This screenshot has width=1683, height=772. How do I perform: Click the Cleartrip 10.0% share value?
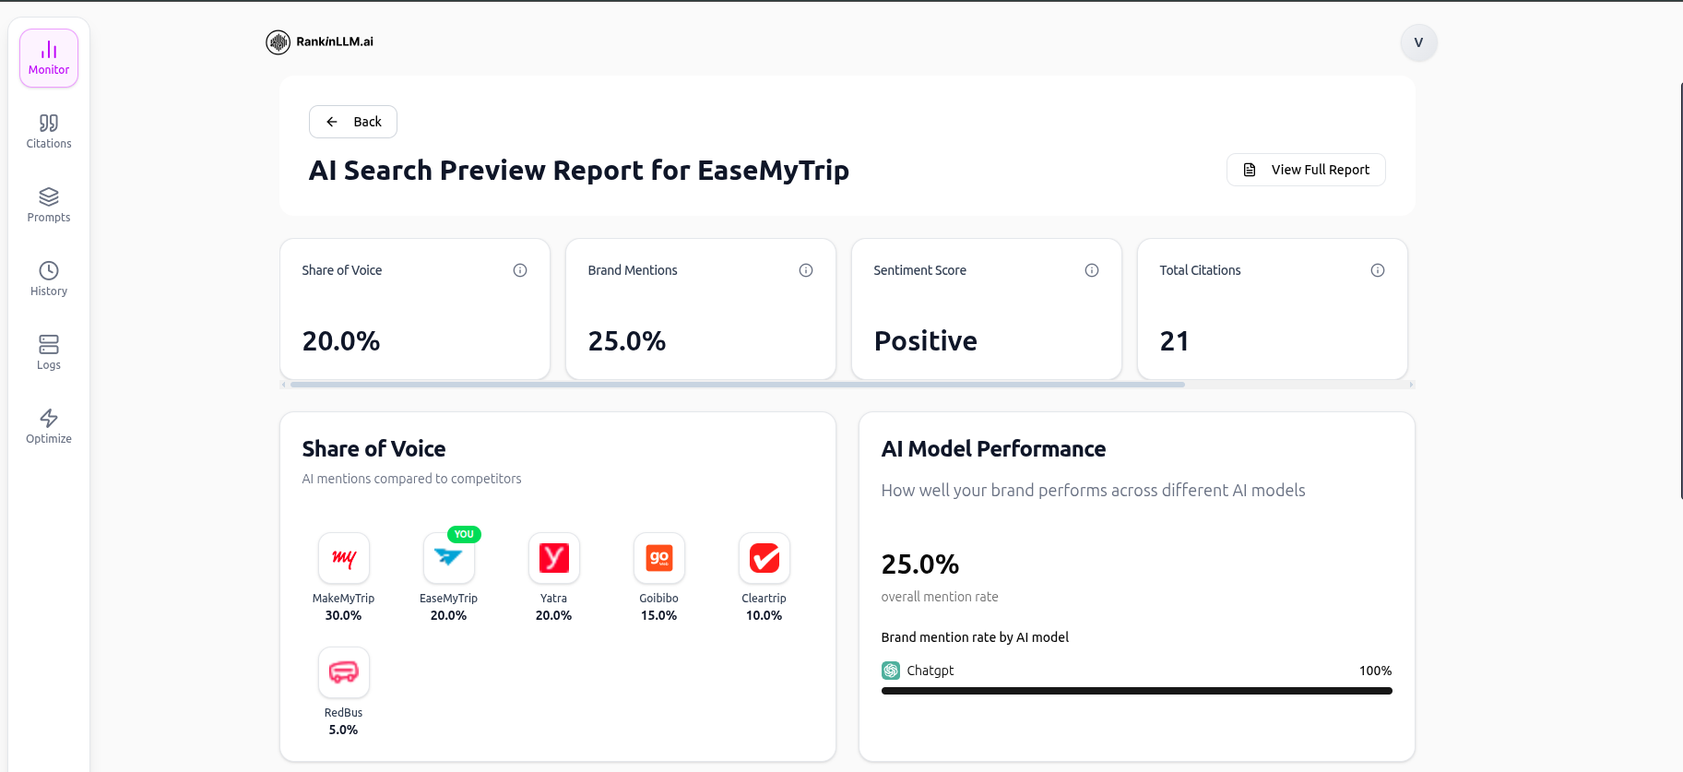tap(764, 615)
